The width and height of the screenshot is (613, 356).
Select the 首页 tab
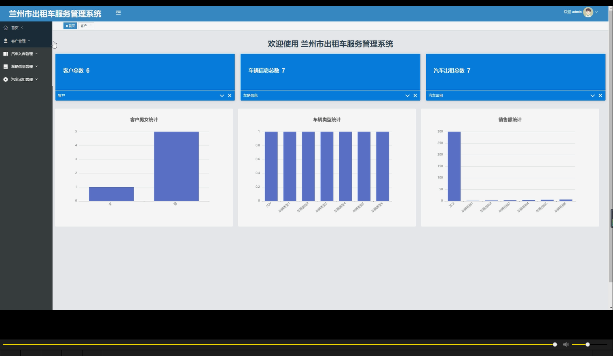pos(70,25)
